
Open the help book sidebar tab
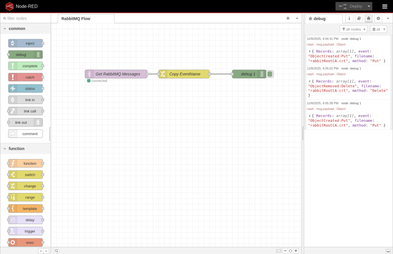[x=359, y=18]
